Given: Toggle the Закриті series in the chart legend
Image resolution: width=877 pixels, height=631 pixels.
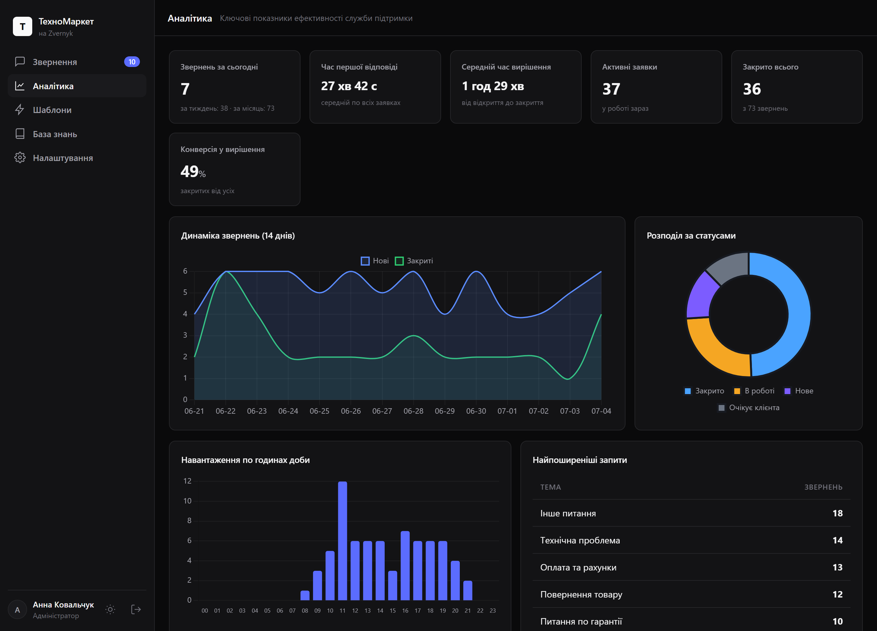Looking at the screenshot, I should point(414,261).
